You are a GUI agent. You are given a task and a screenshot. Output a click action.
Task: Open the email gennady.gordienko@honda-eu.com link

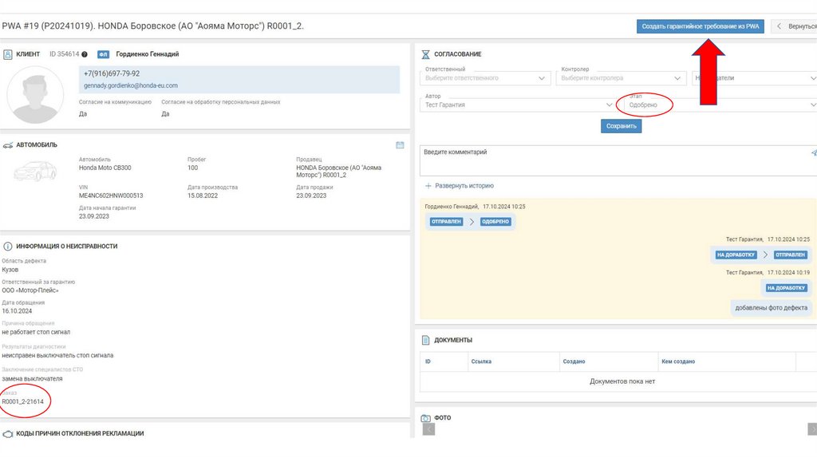point(131,86)
